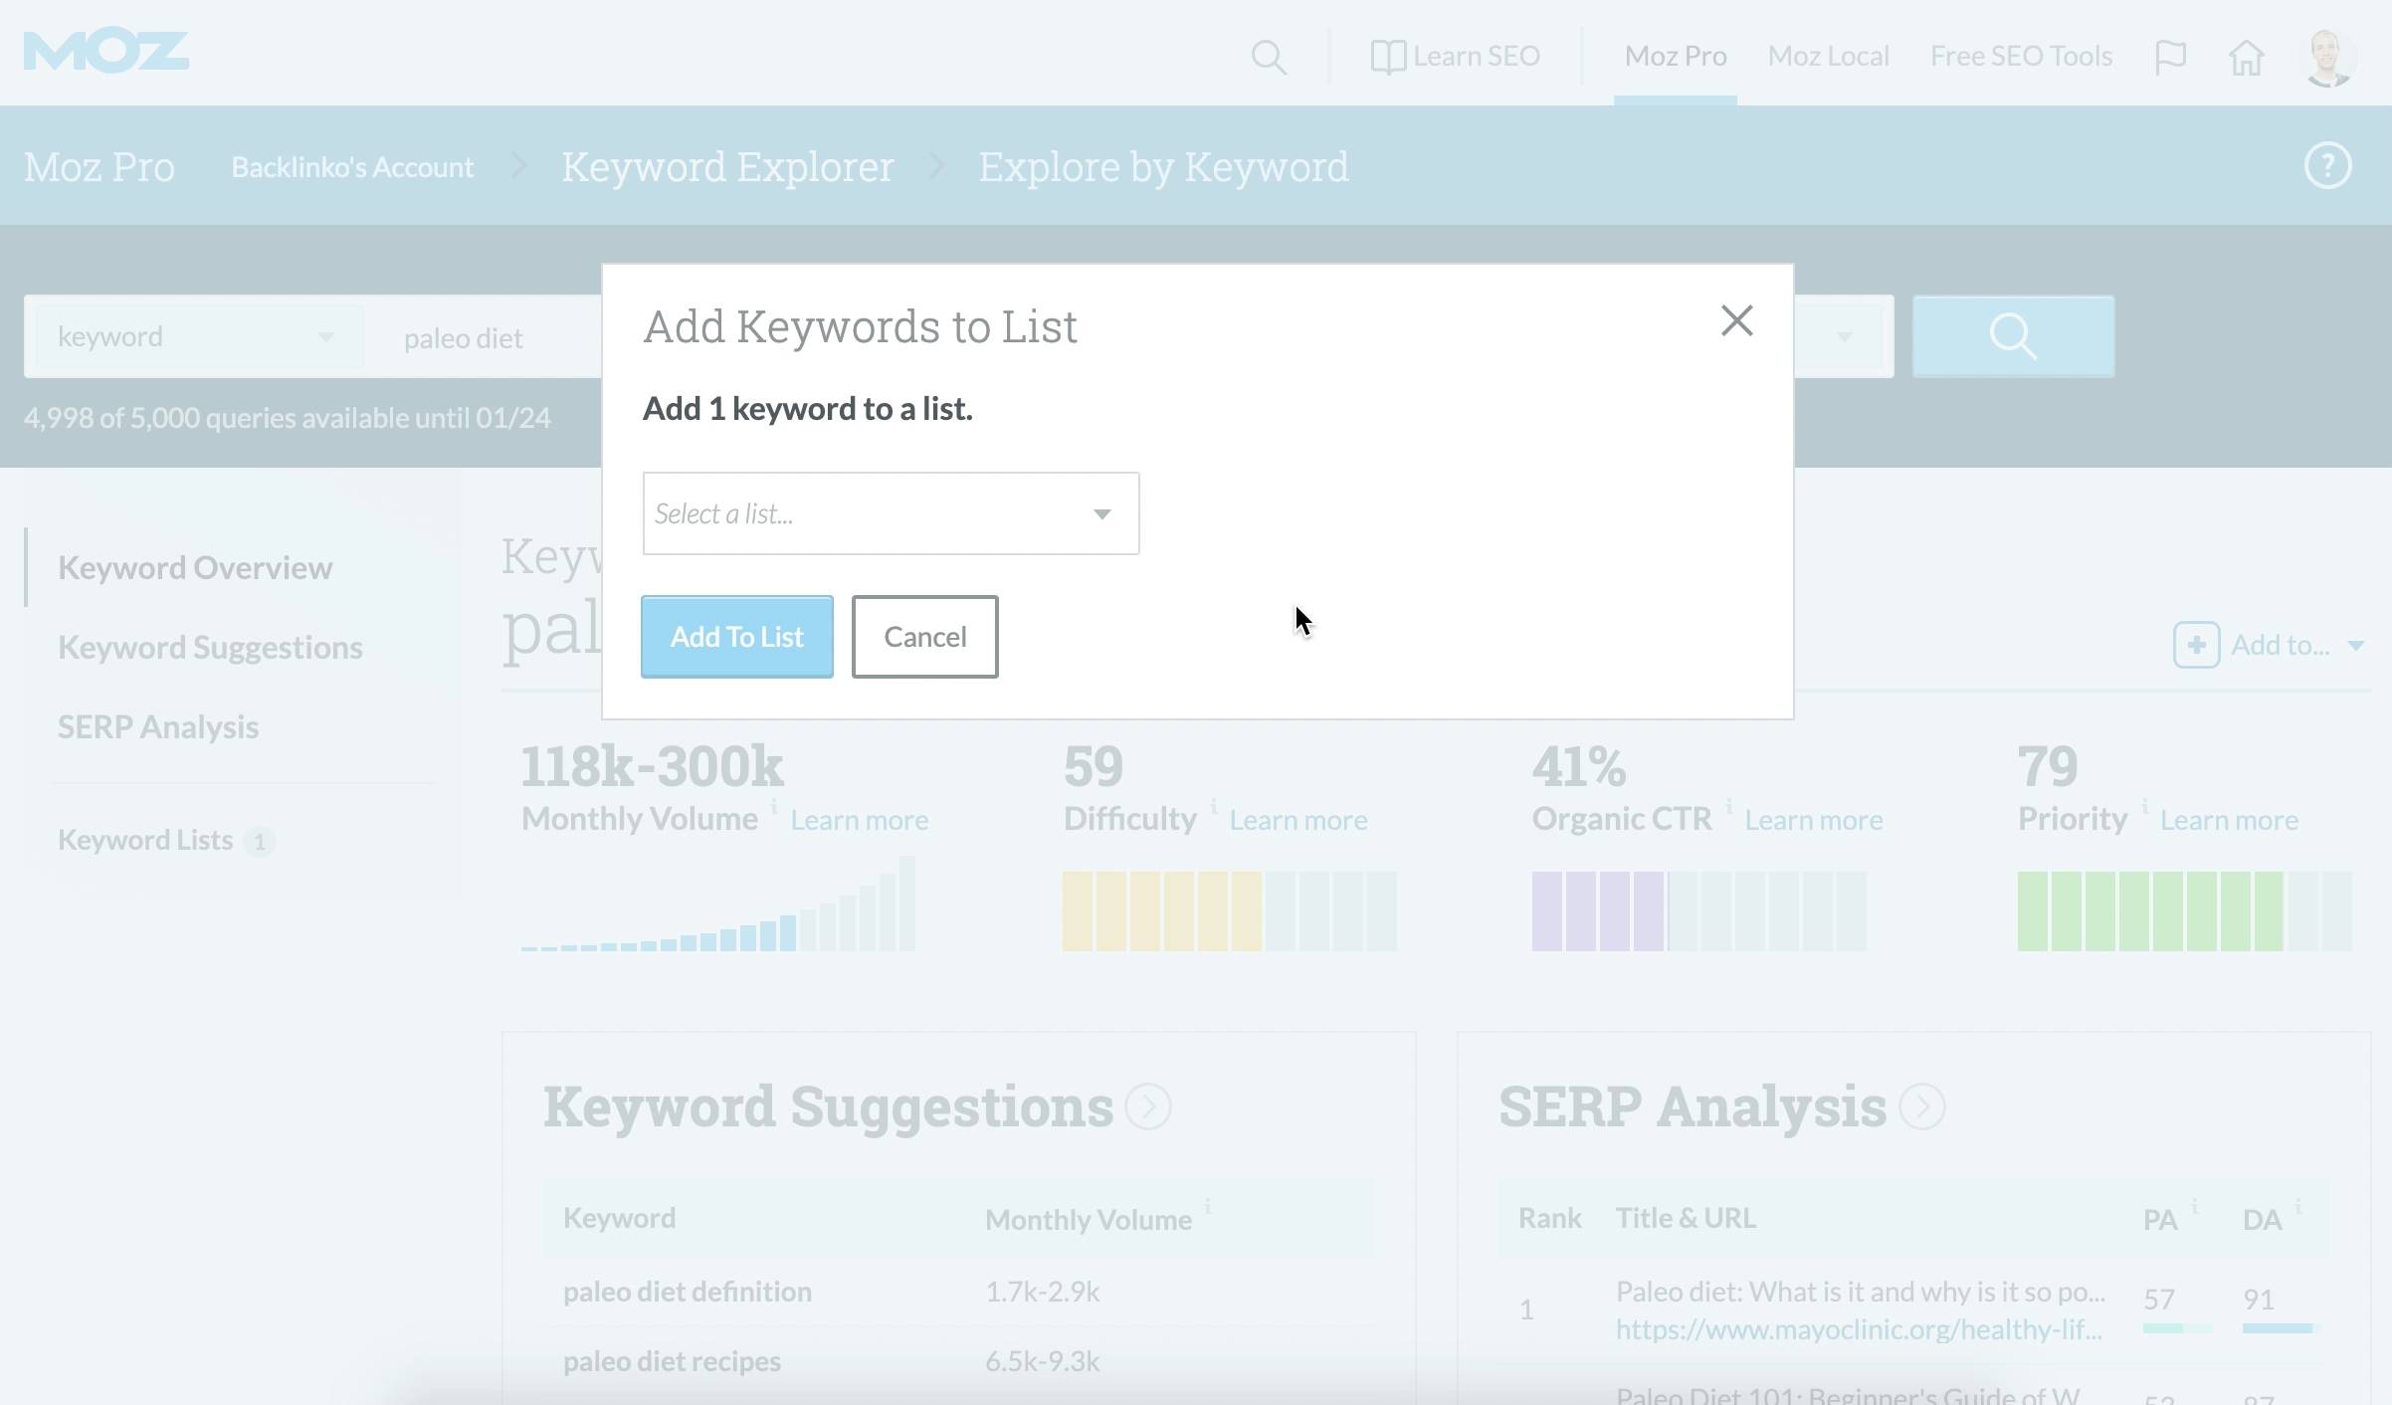Click 'paleo diet recipes' keyword row
Image resolution: width=2392 pixels, height=1405 pixels.
[x=672, y=1361]
